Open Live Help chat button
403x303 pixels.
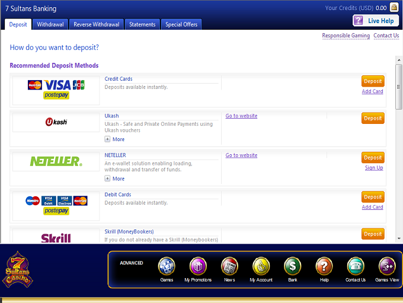(376, 21)
